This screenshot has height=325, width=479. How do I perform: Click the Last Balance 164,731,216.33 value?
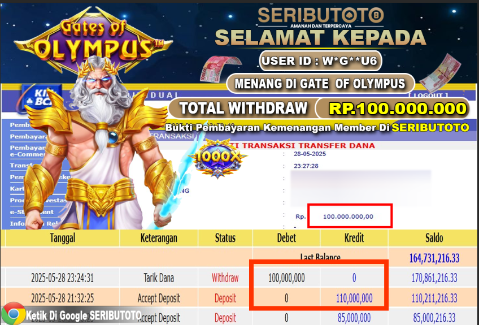pyautogui.click(x=434, y=258)
